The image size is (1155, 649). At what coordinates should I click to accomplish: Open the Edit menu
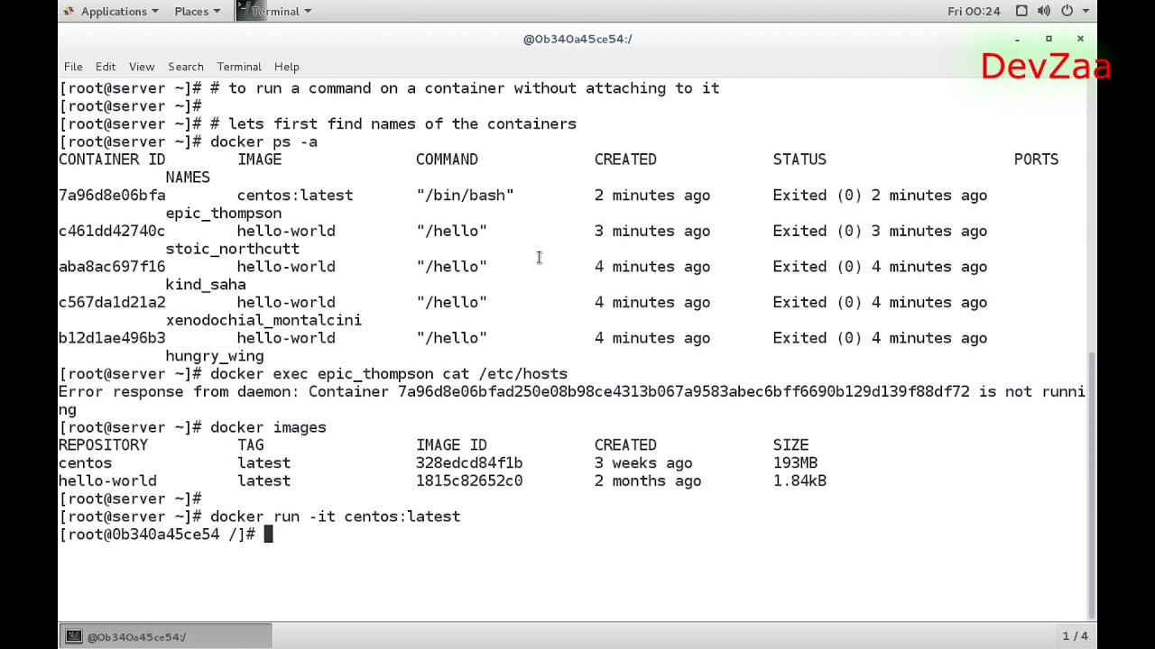coord(106,67)
